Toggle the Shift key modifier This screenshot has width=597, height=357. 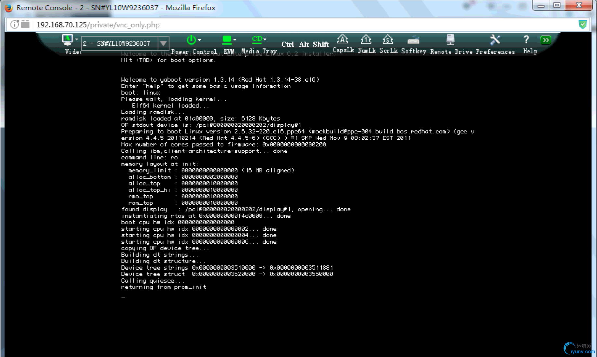pyautogui.click(x=321, y=44)
